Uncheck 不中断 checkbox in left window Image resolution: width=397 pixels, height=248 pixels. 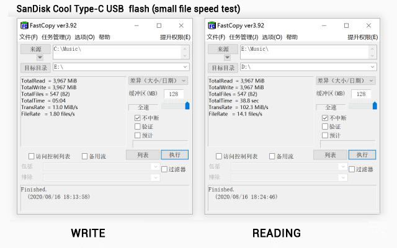[x=138, y=118]
